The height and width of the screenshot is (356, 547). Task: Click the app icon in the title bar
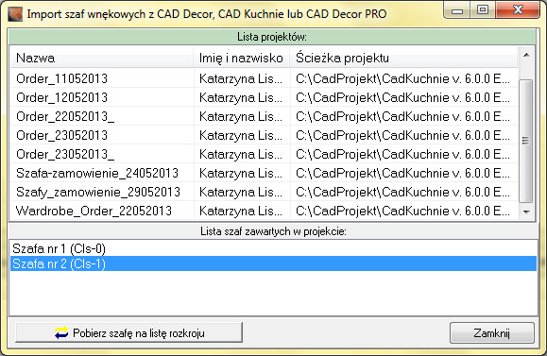pos(15,14)
